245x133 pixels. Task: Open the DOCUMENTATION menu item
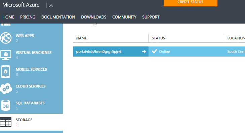58,17
